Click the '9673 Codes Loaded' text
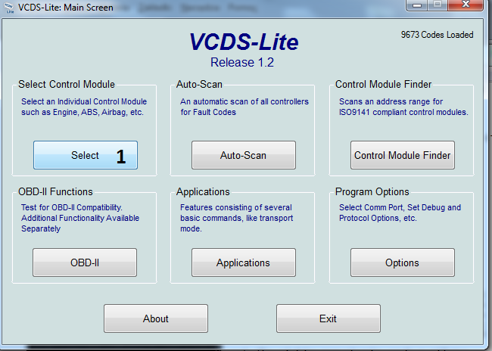The width and height of the screenshot is (492, 351). tap(437, 35)
